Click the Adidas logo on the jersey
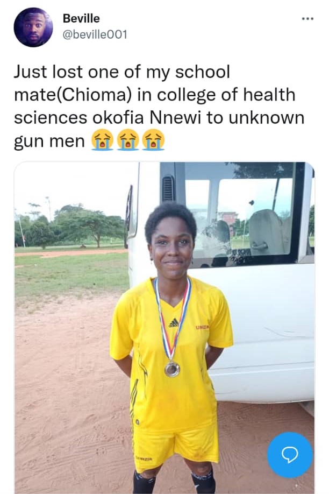This screenshot has width=329, height=494. (173, 323)
